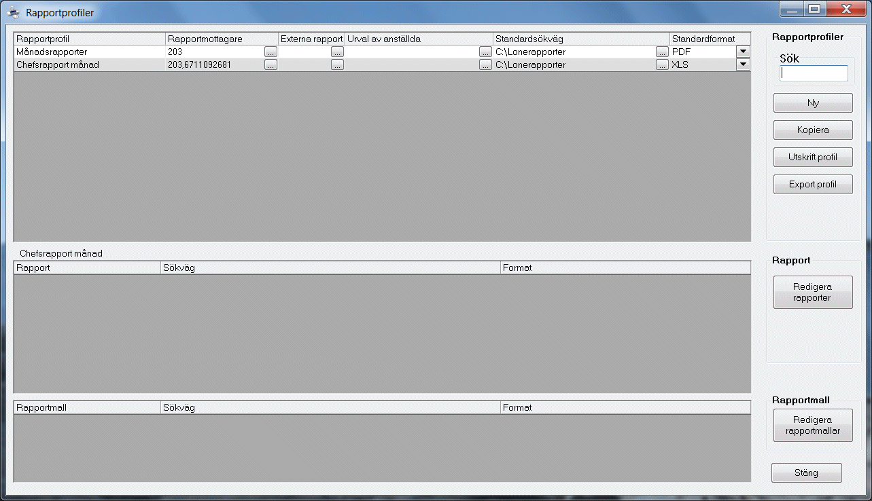Click the Standardsökväg column header
Viewport: 872px width, 501px height.
click(582, 39)
